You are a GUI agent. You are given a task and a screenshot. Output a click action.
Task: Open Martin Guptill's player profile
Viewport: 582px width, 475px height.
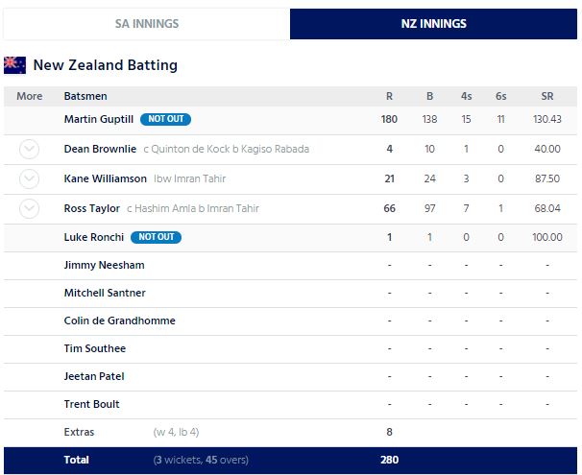(99, 119)
